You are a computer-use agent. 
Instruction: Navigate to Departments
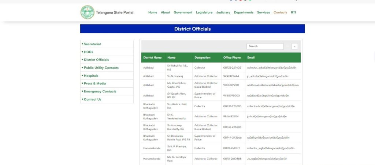click(244, 12)
